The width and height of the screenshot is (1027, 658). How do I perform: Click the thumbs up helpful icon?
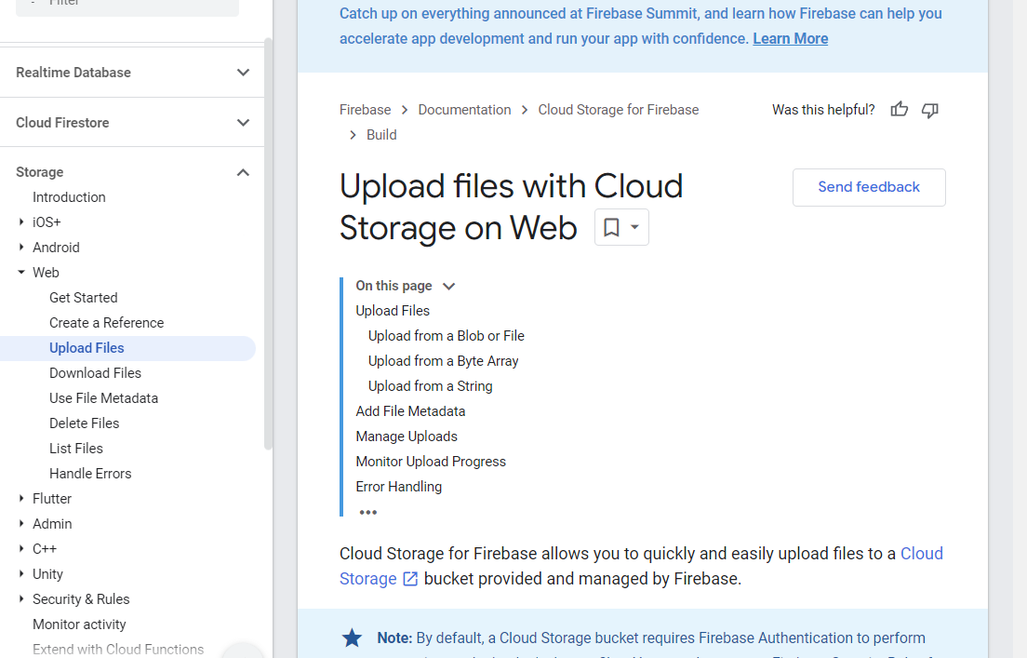pos(900,110)
